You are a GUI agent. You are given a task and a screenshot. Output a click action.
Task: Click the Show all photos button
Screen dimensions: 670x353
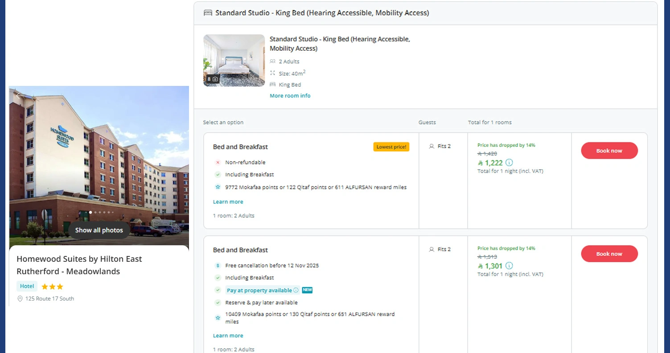coord(99,230)
